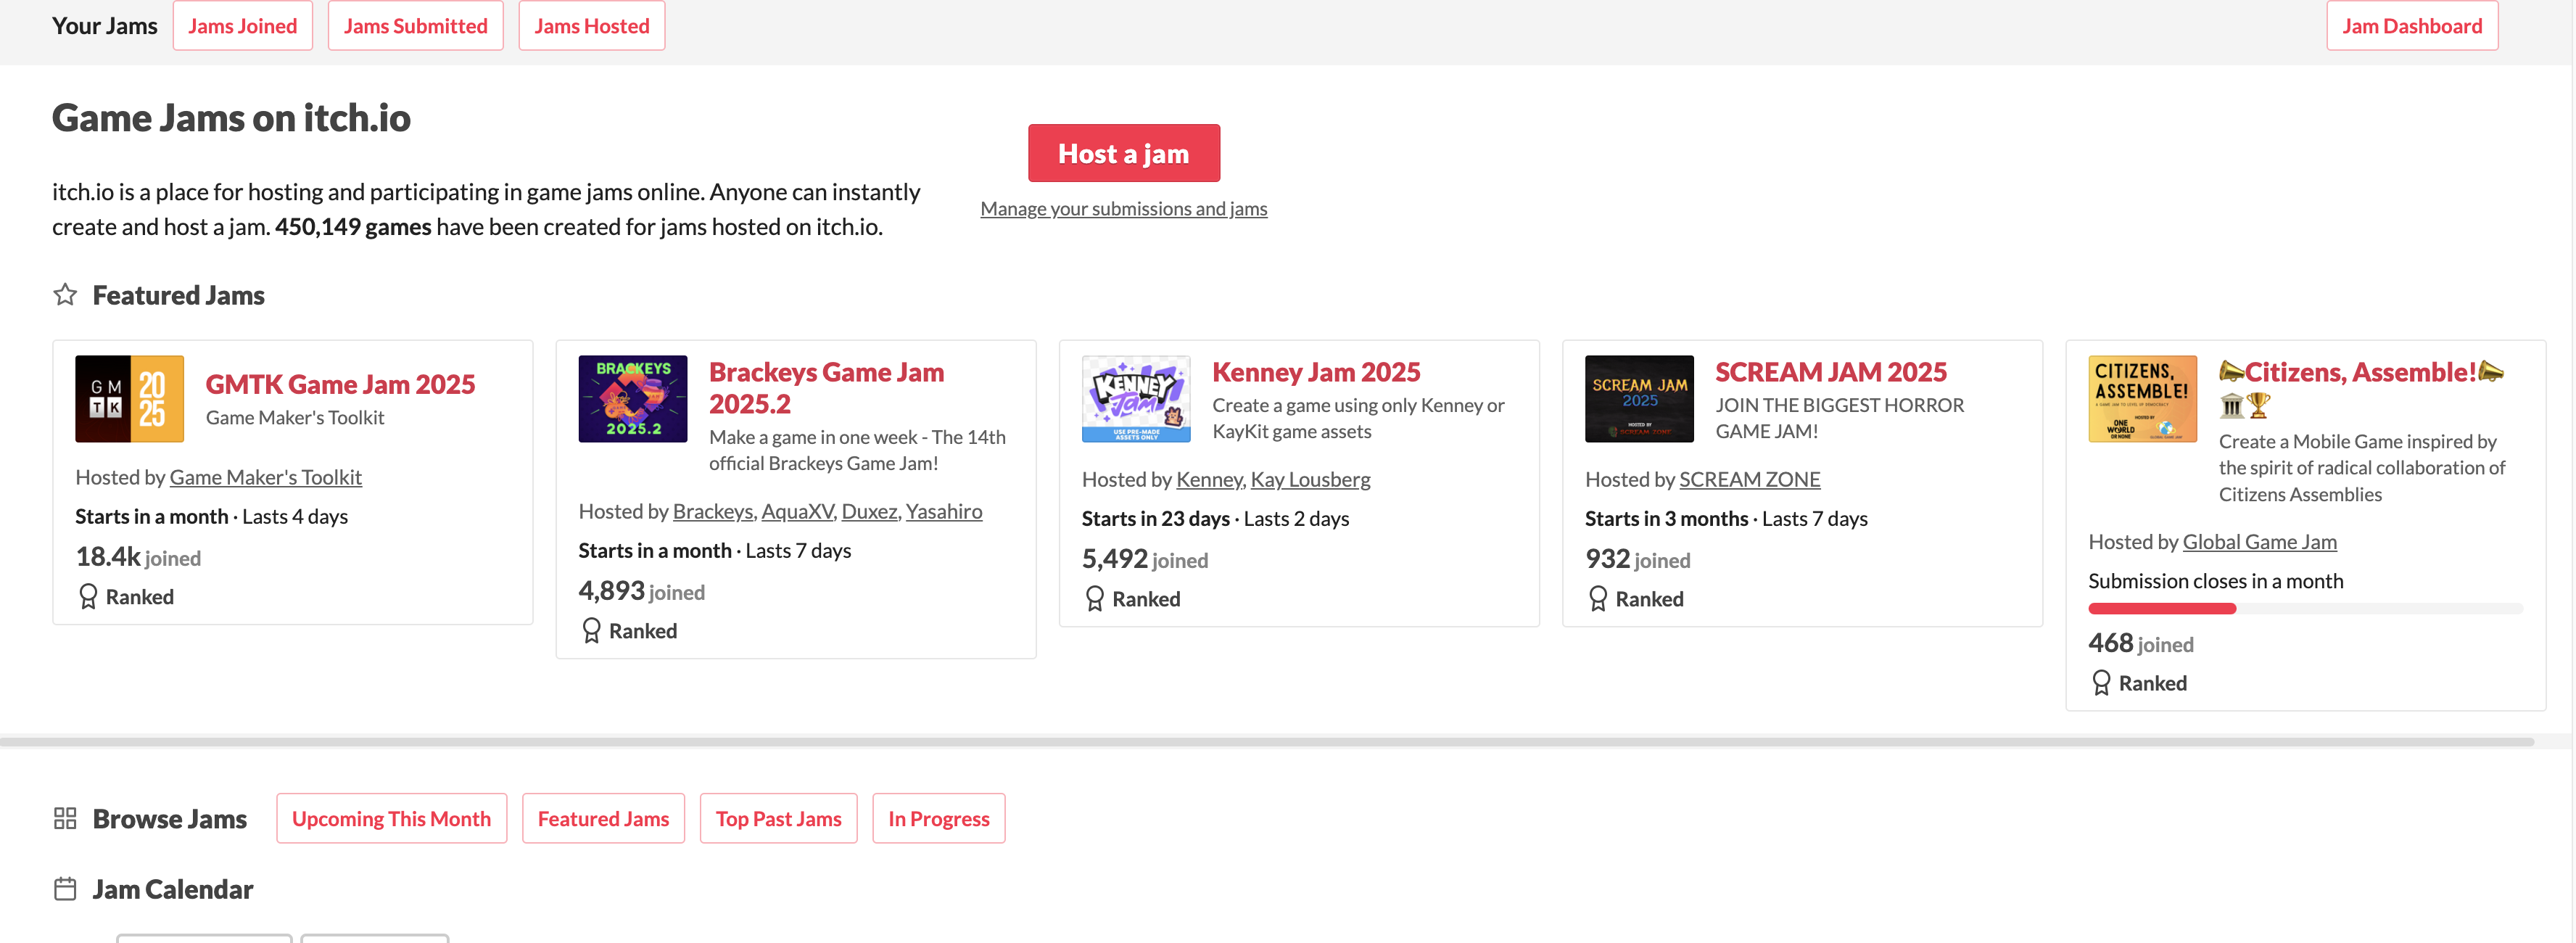Visit the Duxez host profile
Image resolution: width=2576 pixels, height=943 pixels.
[869, 511]
